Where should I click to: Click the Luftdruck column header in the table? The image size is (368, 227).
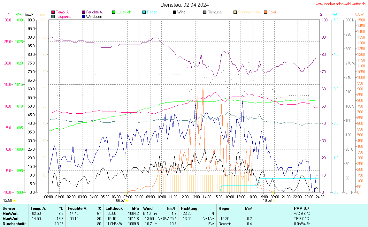(x=114, y=208)
